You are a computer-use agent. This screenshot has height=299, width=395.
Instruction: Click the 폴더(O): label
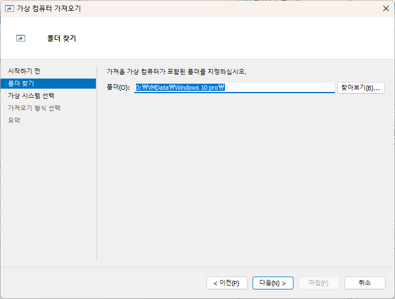point(118,88)
